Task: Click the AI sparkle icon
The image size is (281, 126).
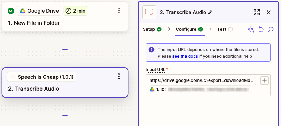Action: (251, 29)
